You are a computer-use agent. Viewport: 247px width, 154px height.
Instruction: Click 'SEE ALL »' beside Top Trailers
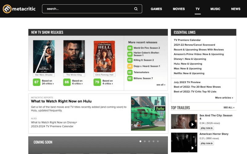pos(229,107)
